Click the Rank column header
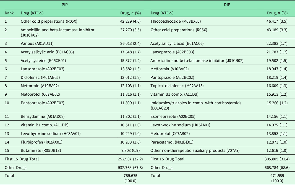Screen dimensions: 295x185 coord(9,13)
